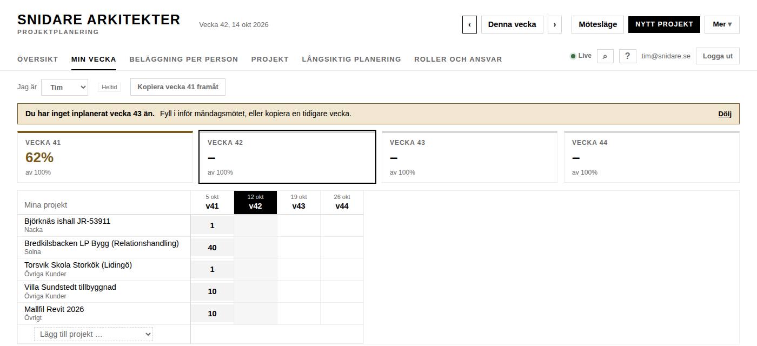
Task: Open the Översikt tab
Action: (x=38, y=59)
